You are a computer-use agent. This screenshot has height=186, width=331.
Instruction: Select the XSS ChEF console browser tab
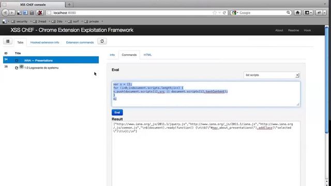(33, 5)
